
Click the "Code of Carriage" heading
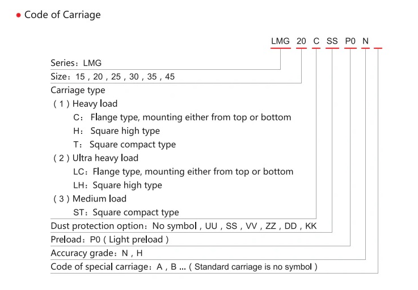point(62,15)
